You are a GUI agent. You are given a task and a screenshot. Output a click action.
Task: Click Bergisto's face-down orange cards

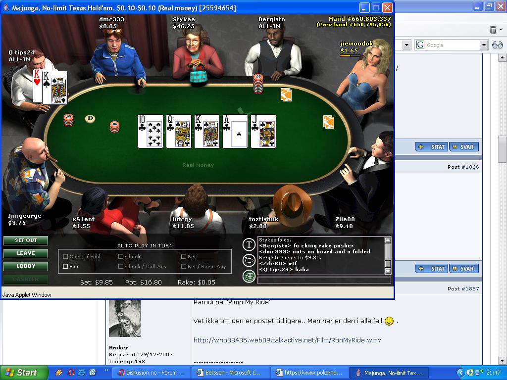click(286, 95)
